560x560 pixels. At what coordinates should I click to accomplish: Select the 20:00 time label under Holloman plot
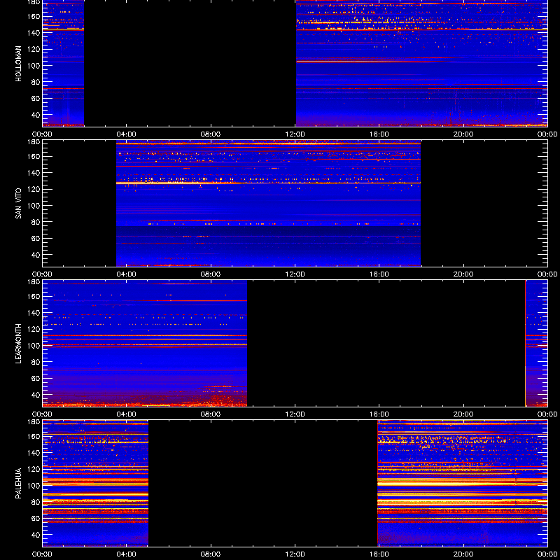463,134
